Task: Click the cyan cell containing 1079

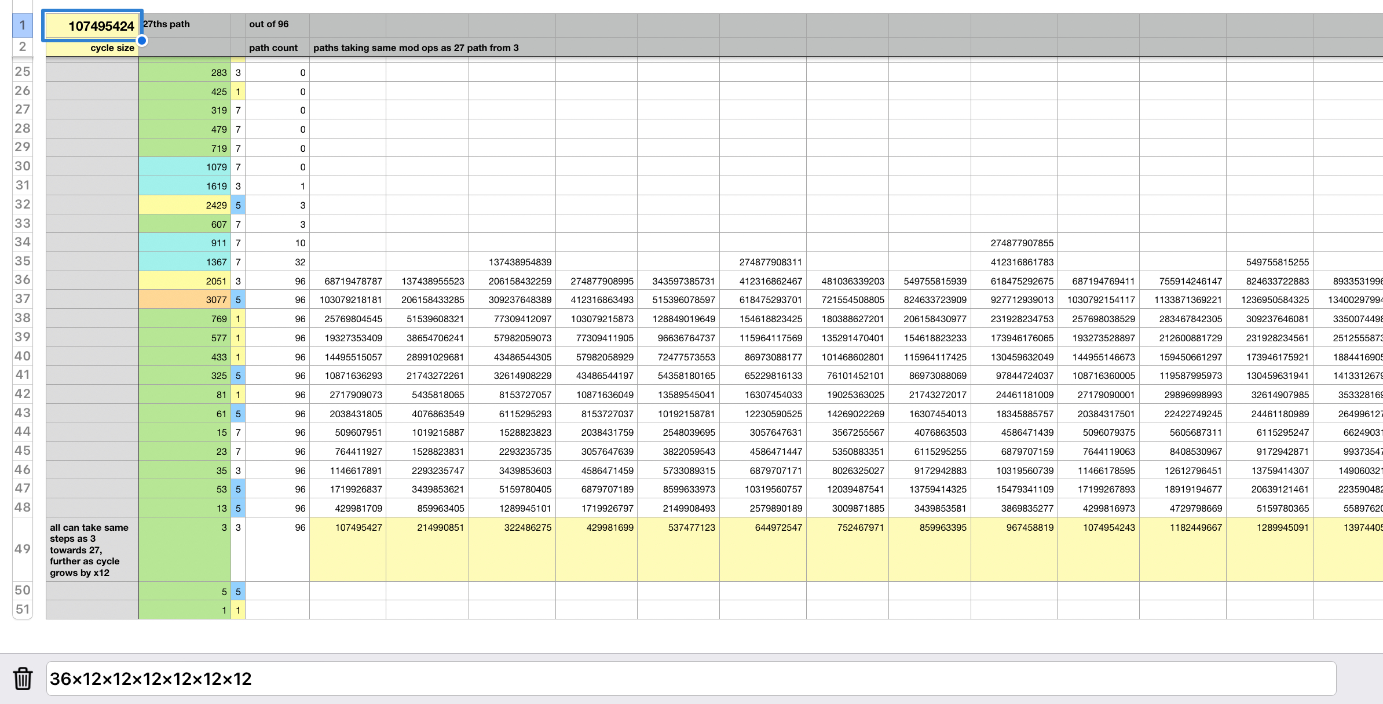Action: coord(184,167)
